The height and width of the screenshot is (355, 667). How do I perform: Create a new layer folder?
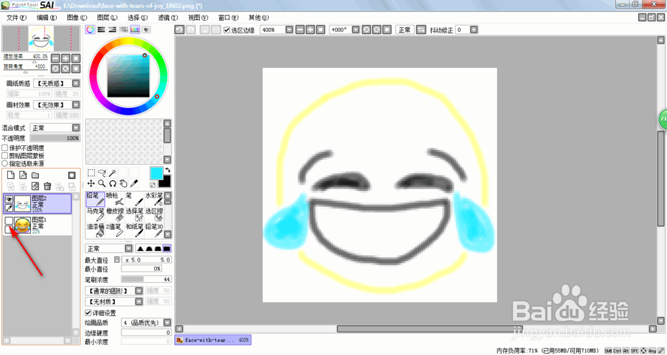tap(35, 175)
